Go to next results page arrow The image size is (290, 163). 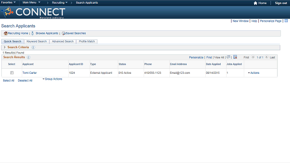click(x=267, y=57)
